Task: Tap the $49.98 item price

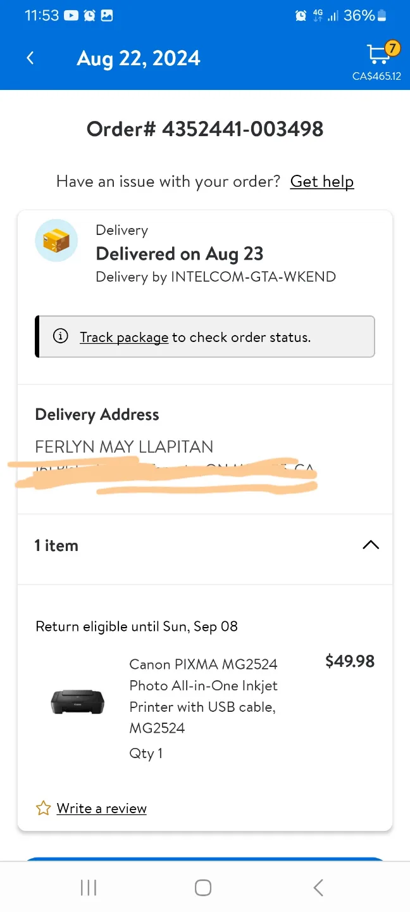Action: coord(350,662)
